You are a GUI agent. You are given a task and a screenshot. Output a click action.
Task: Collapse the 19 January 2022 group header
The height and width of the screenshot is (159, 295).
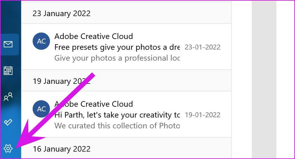[126, 81]
